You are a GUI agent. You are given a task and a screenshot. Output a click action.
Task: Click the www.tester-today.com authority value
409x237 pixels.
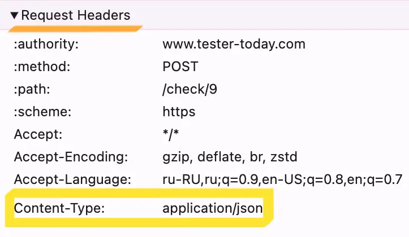pos(234,44)
